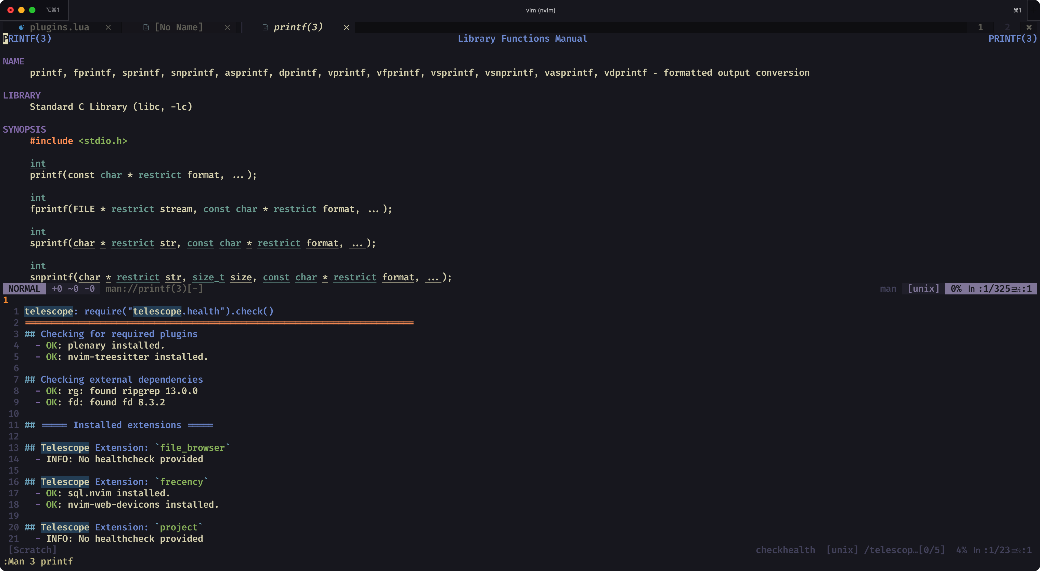This screenshot has height=571, width=1040.
Task: Select buffer indicator 1 in the bufferline
Action: [980, 27]
